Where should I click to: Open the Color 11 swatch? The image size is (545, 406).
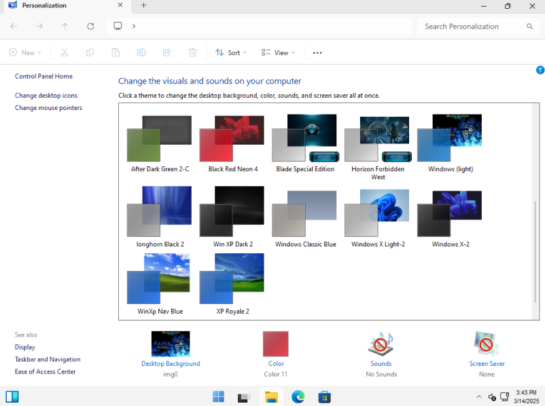[276, 344]
